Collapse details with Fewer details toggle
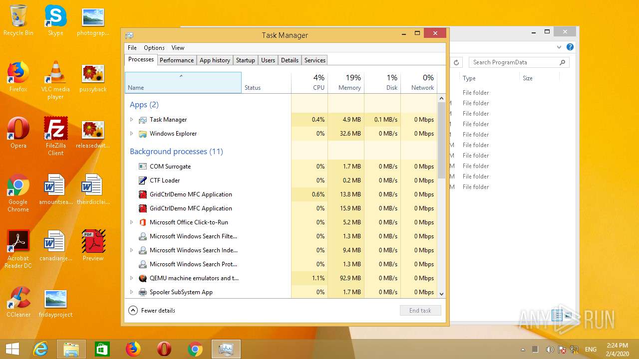Image resolution: width=639 pixels, height=359 pixels. click(152, 310)
